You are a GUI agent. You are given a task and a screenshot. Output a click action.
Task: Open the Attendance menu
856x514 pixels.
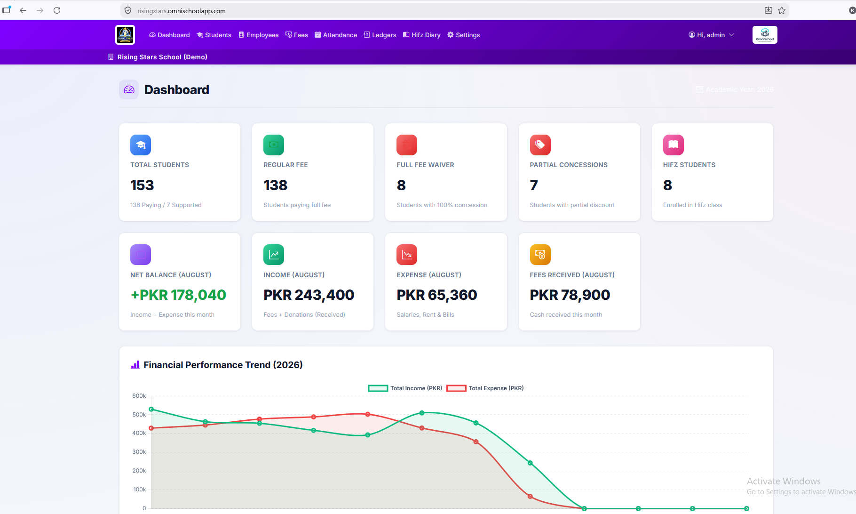(336, 35)
